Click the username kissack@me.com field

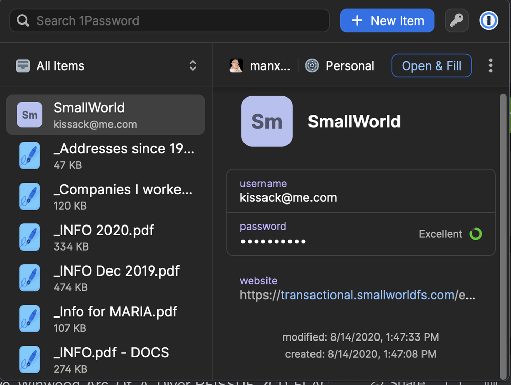(x=288, y=198)
